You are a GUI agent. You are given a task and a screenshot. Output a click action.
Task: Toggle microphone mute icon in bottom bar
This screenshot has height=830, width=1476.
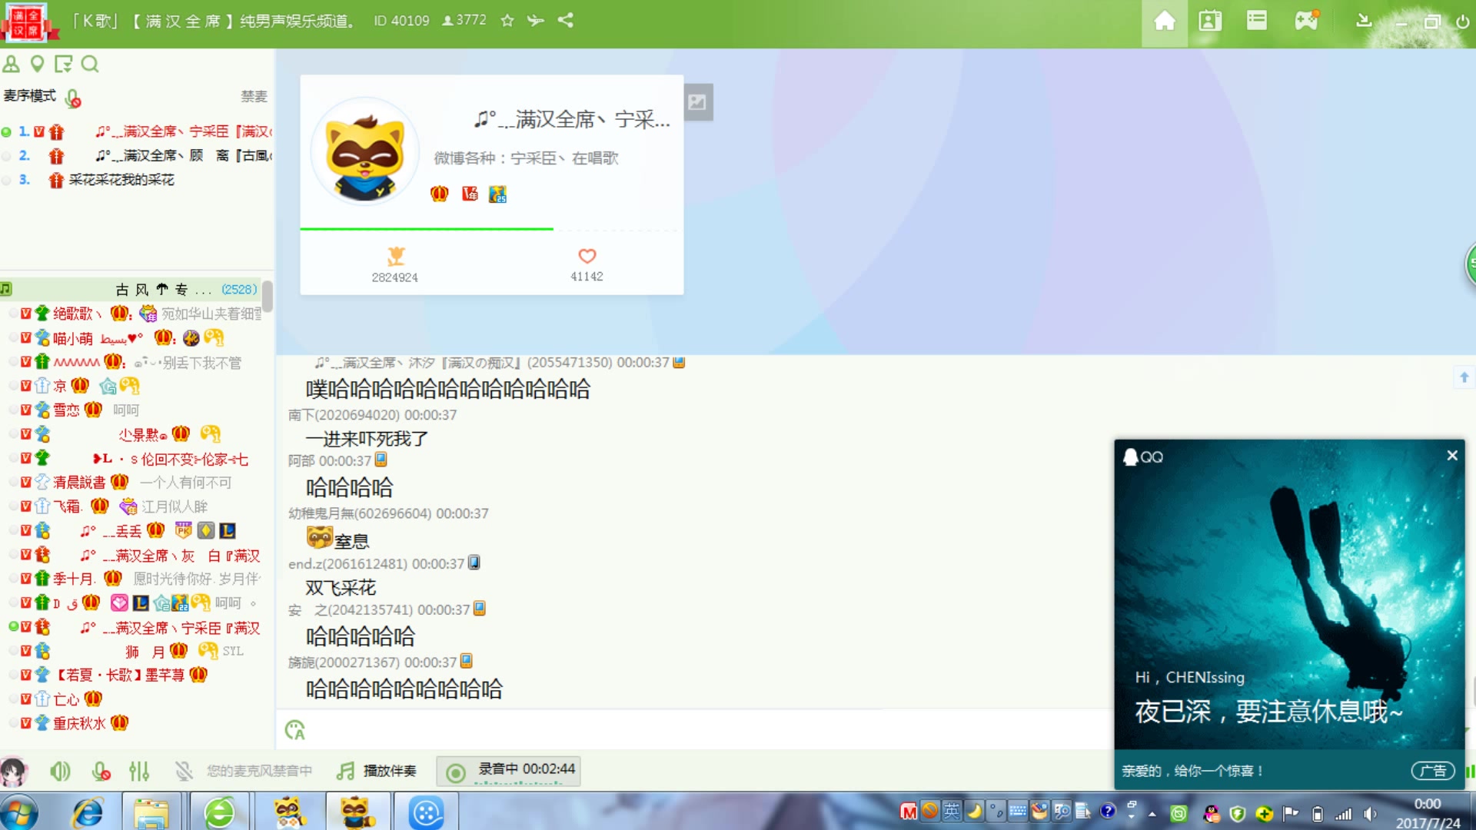pos(101,771)
